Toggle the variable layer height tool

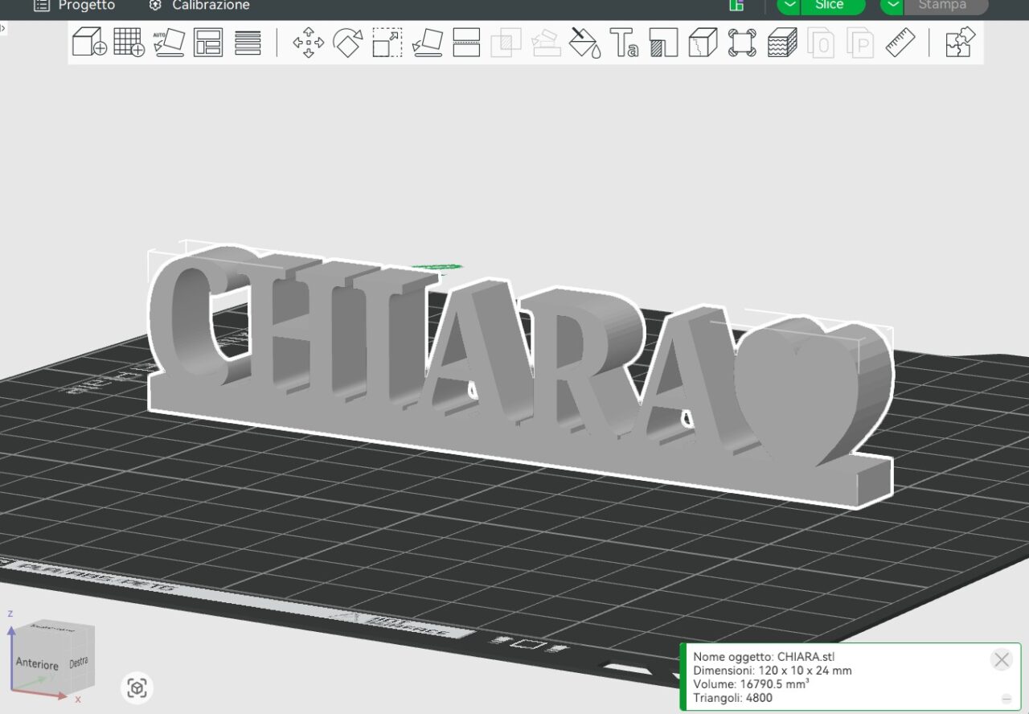(781, 42)
